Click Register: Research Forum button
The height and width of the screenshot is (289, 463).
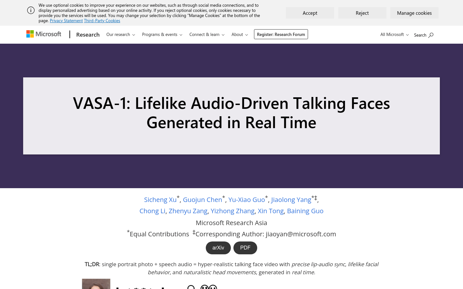pos(281,34)
